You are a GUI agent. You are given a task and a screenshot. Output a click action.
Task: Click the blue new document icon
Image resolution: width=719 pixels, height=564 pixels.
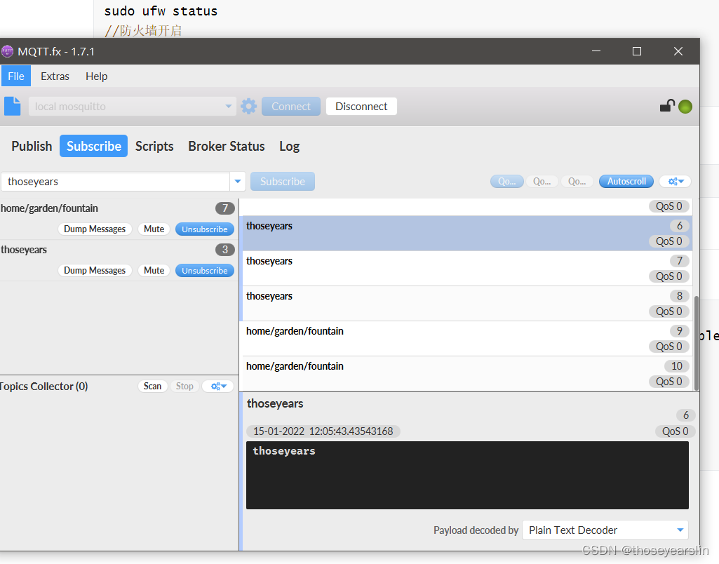coord(13,107)
